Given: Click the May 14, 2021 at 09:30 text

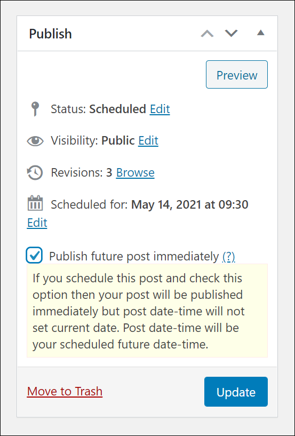Looking at the screenshot, I should [189, 204].
